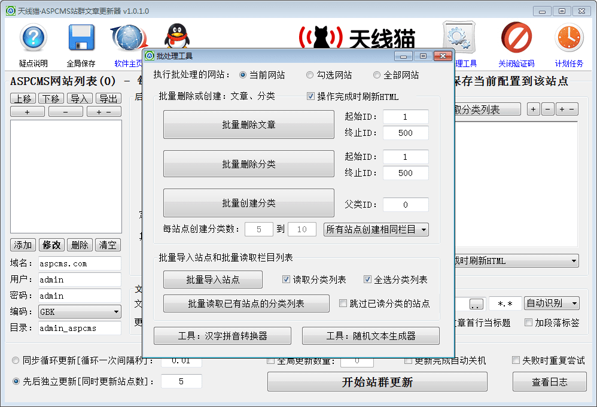597x407 pixels.
Task: Click 下移 button in site list
Action: (x=51, y=99)
